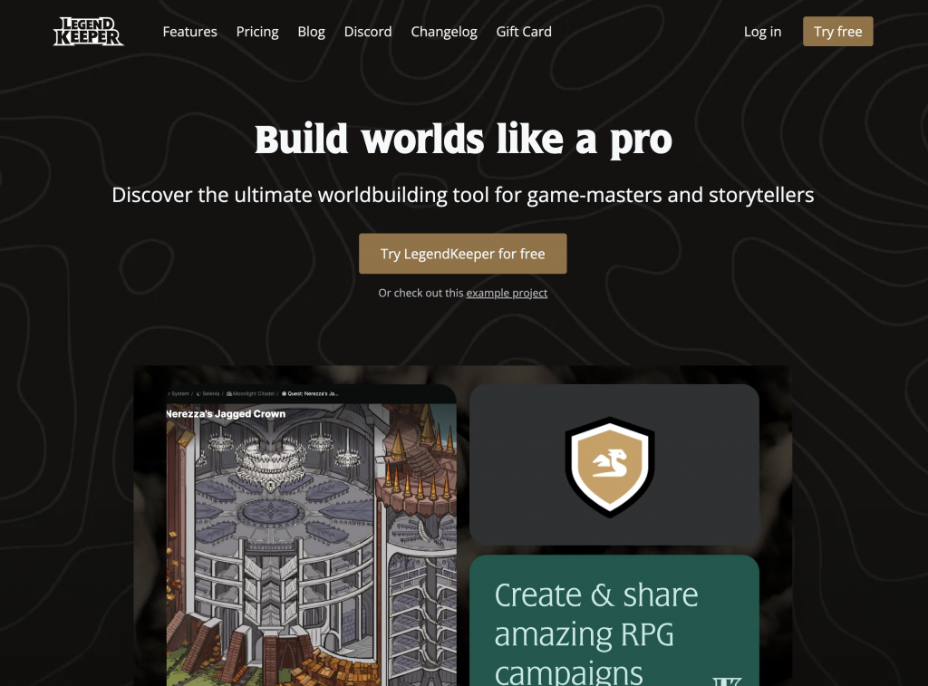
Task: Click the LegendKeeper logo in the header
Action: (88, 32)
